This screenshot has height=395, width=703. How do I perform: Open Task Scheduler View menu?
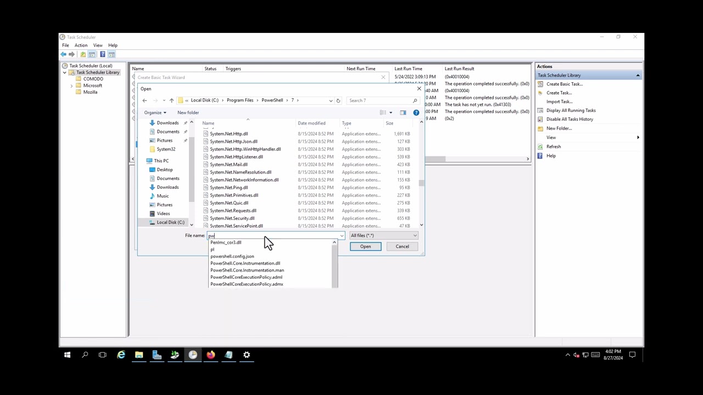click(98, 45)
